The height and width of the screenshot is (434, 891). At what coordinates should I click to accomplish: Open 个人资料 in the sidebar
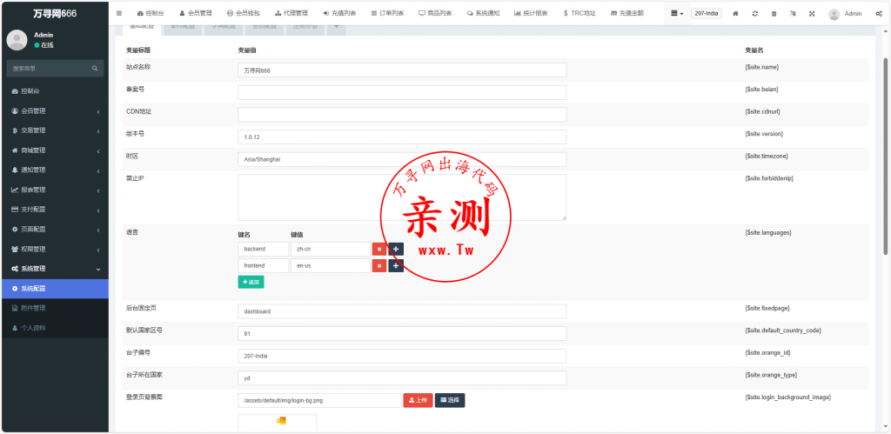(54, 328)
